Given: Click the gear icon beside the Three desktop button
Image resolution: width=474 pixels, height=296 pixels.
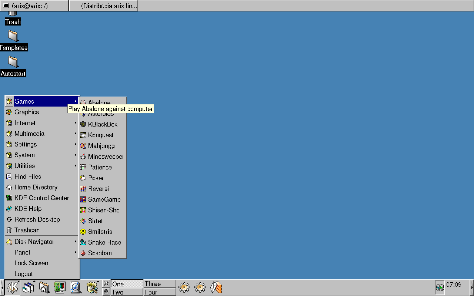Looking at the screenshot, I should (184, 287).
